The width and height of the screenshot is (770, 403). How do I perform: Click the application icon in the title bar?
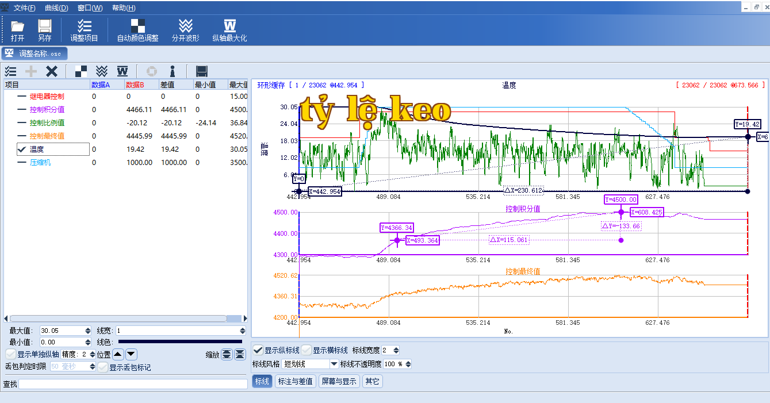(5, 7)
